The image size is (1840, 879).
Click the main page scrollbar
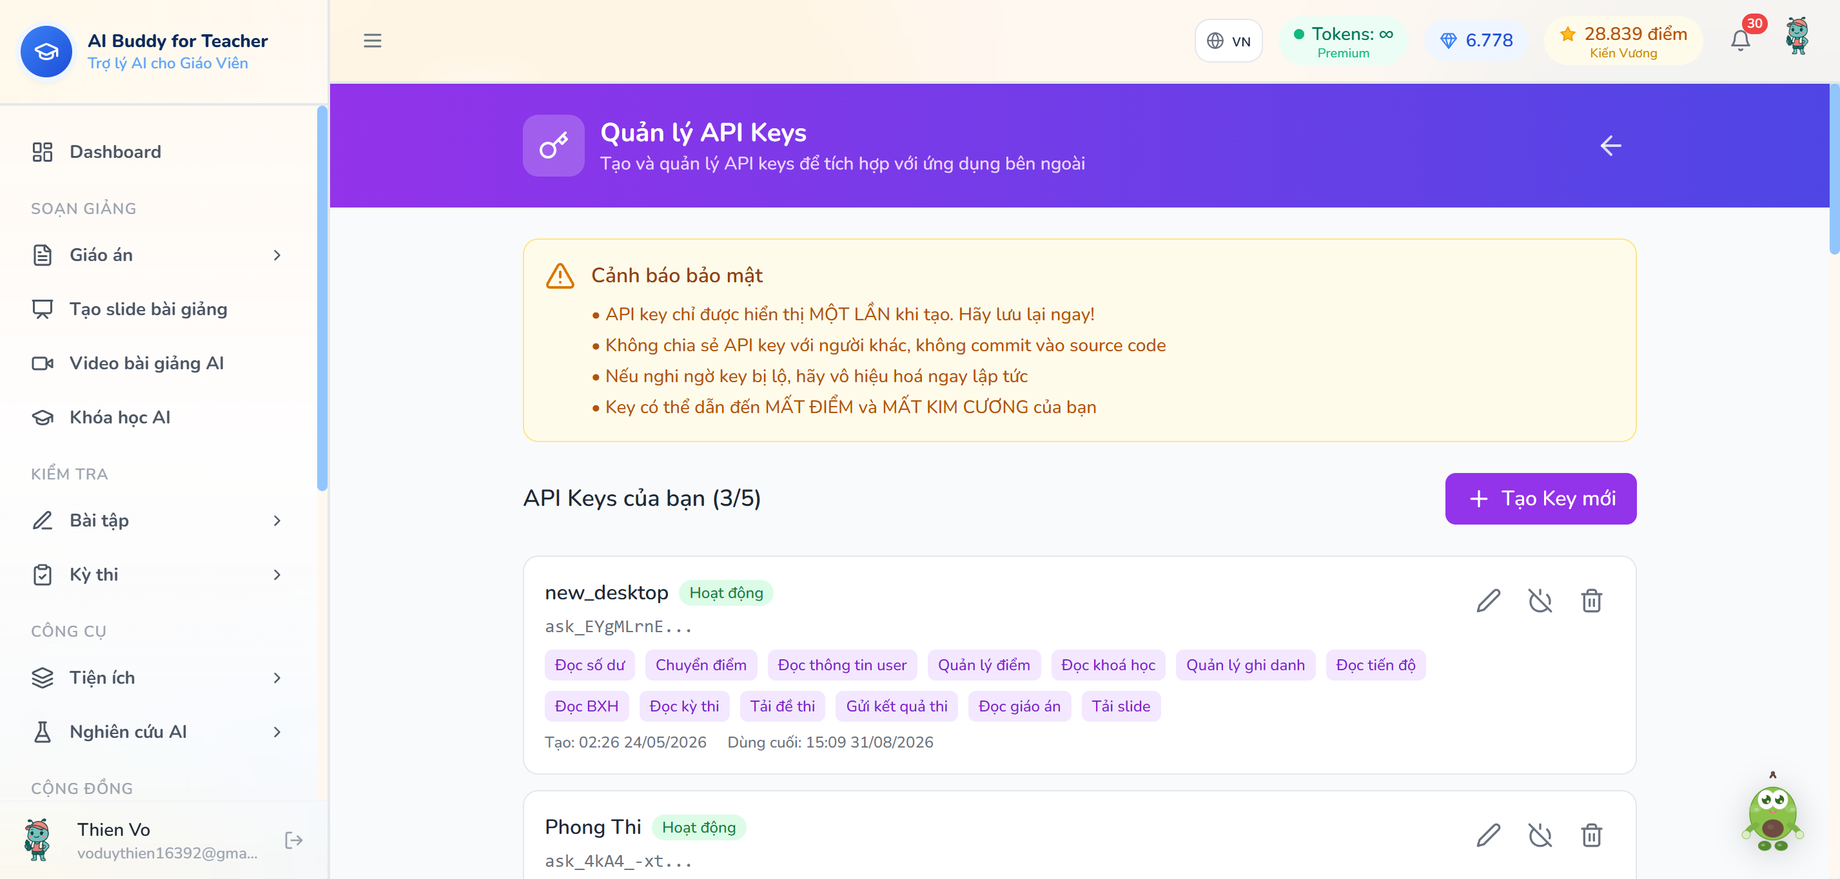(1834, 169)
